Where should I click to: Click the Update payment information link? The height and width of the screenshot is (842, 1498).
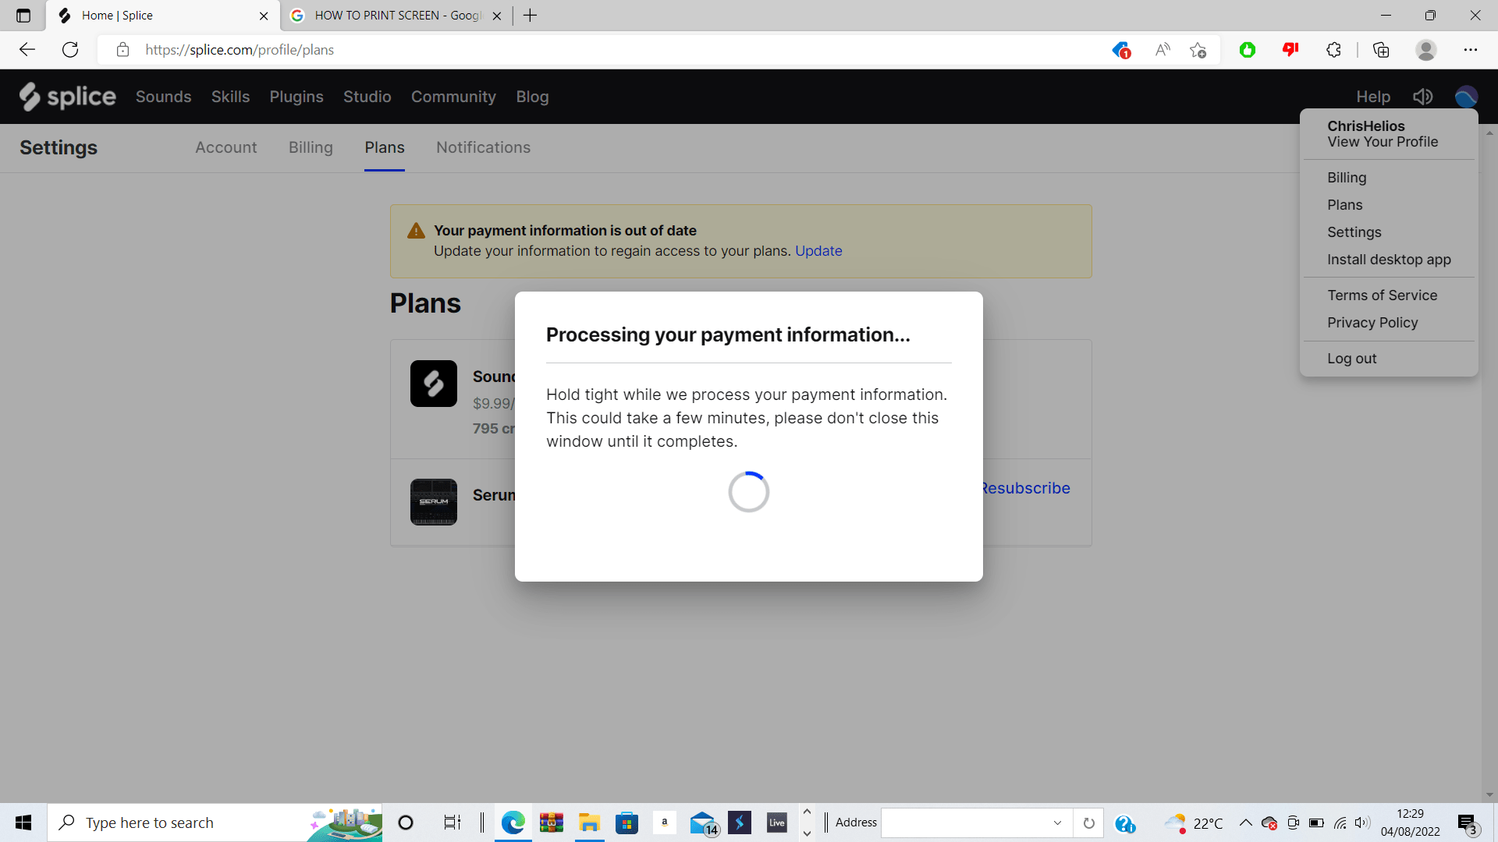tap(818, 251)
